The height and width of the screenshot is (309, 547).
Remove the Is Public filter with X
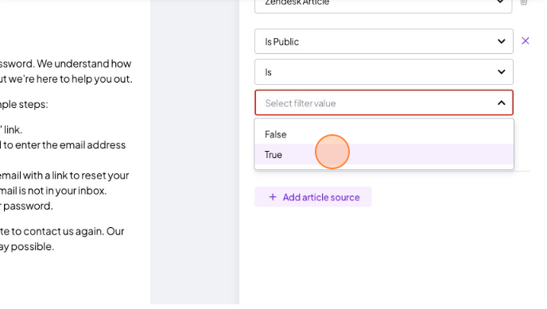coord(525,41)
